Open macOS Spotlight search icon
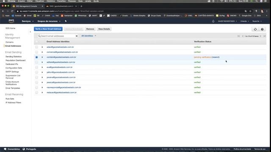The width and height of the screenshot is (271, 152). point(257,1)
